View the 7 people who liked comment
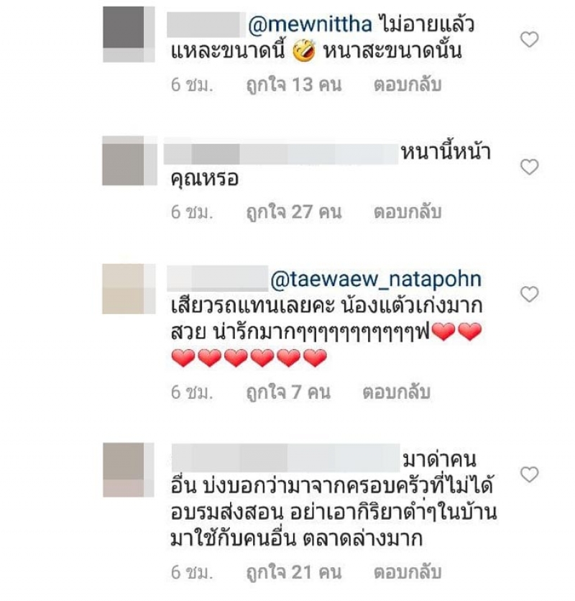The width and height of the screenshot is (575, 601). [x=288, y=392]
